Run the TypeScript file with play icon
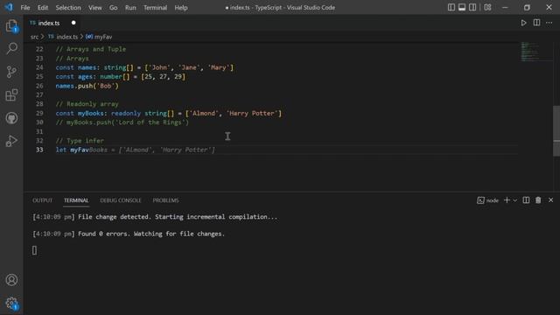The height and width of the screenshot is (315, 560). click(523, 23)
